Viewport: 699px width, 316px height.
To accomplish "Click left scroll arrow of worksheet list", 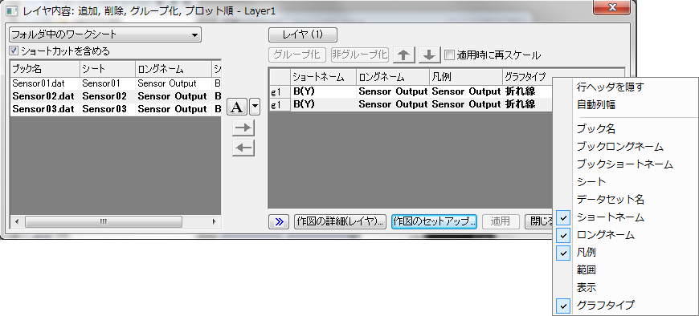I will [18, 221].
